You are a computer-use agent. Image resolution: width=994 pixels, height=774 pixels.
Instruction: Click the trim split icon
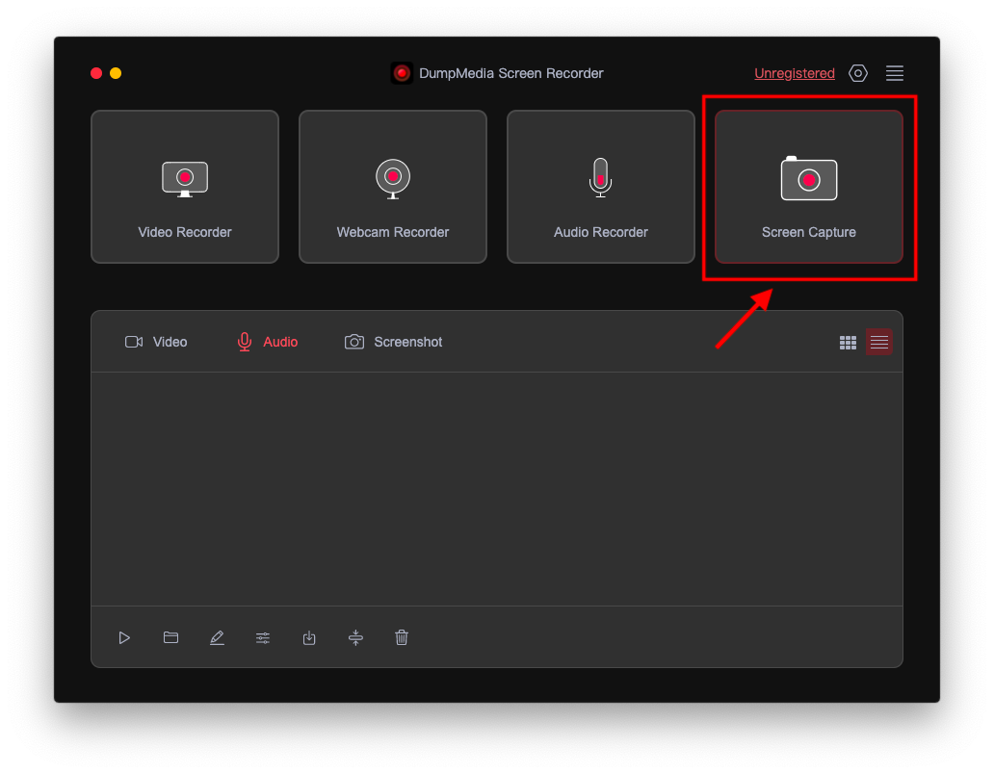point(355,638)
